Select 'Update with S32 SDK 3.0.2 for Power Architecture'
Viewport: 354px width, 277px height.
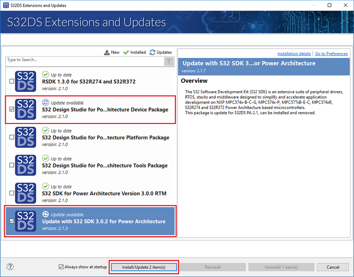[x=103, y=222]
